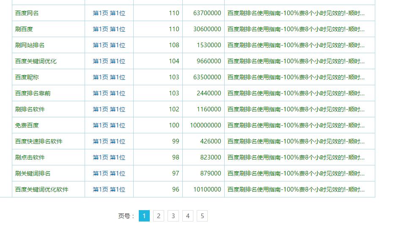Image resolution: width=396 pixels, height=227 pixels.
Task: Click page title link in 免费百度 row
Action: click(296, 125)
